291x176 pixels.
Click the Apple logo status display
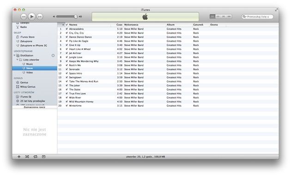[145, 17]
